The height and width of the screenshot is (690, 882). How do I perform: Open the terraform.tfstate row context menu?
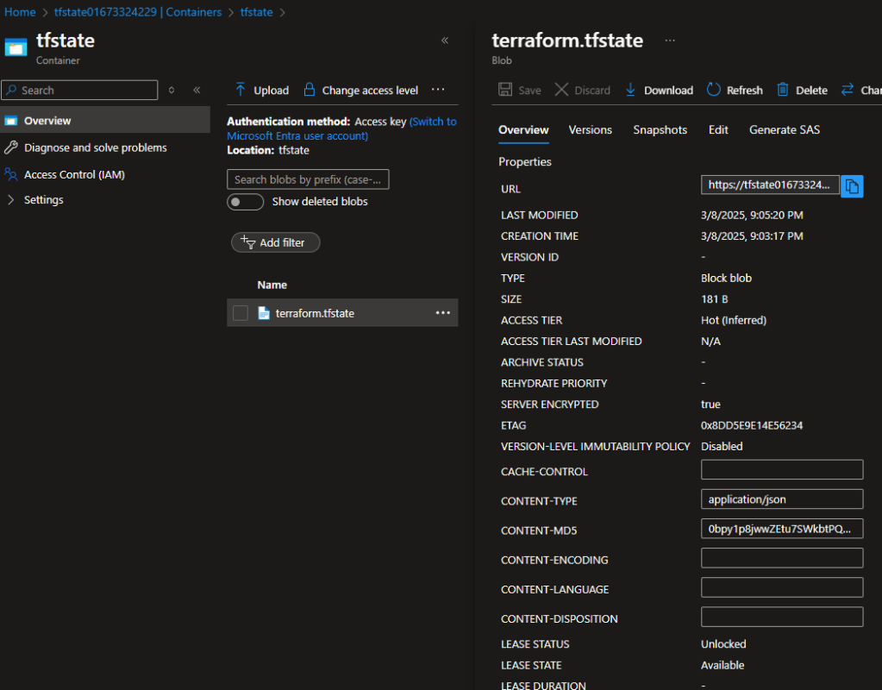point(443,313)
